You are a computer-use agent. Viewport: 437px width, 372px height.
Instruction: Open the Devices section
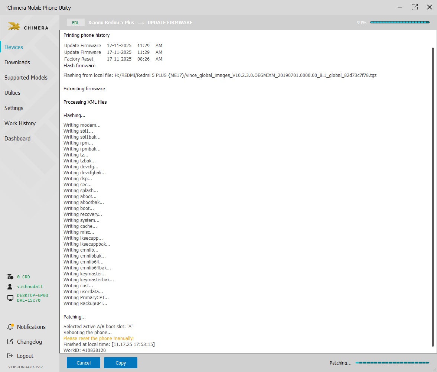pos(14,47)
